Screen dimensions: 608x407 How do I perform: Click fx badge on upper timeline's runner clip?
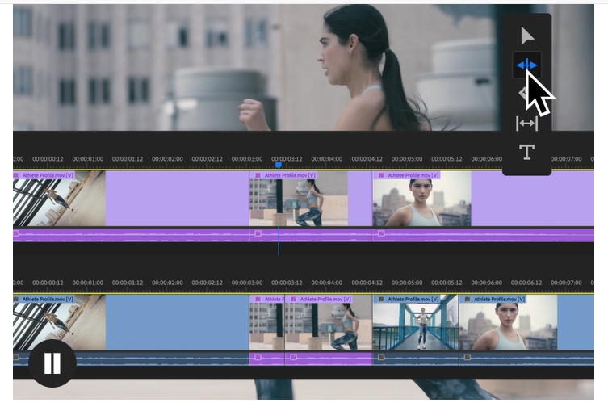(258, 175)
